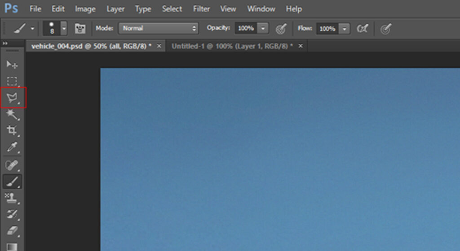Select the Gradient tool

click(12, 247)
